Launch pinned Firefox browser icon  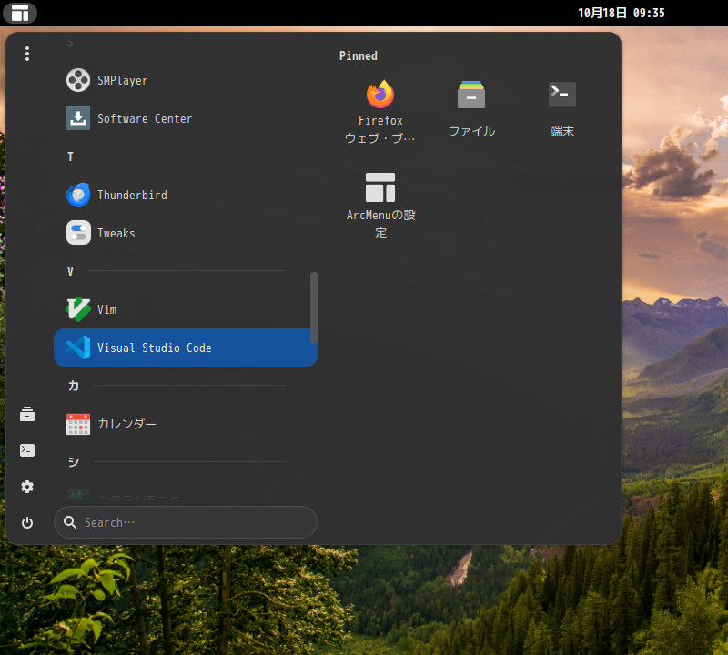click(x=380, y=95)
